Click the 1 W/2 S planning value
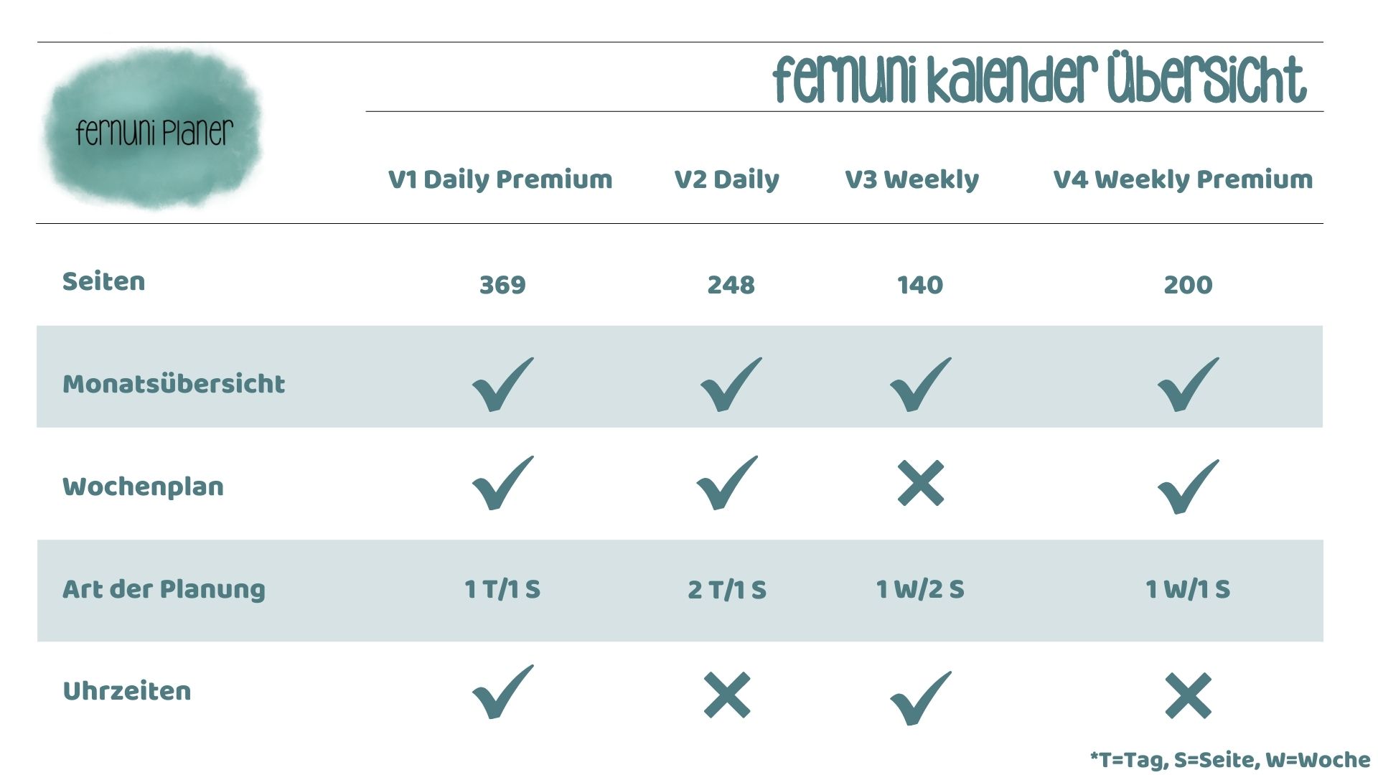Viewport: 1378px width, 775px height. [x=920, y=589]
